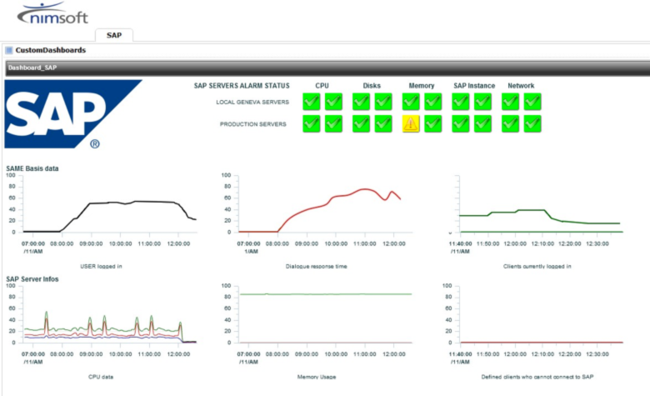Click the Memory column header
This screenshot has height=396, width=650.
422,86
